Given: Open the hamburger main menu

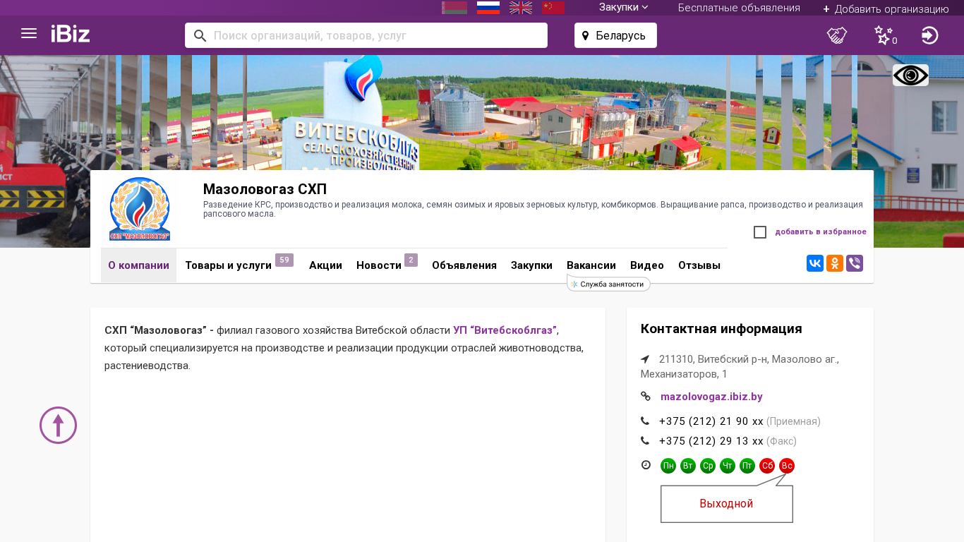Looking at the screenshot, I should click(29, 34).
